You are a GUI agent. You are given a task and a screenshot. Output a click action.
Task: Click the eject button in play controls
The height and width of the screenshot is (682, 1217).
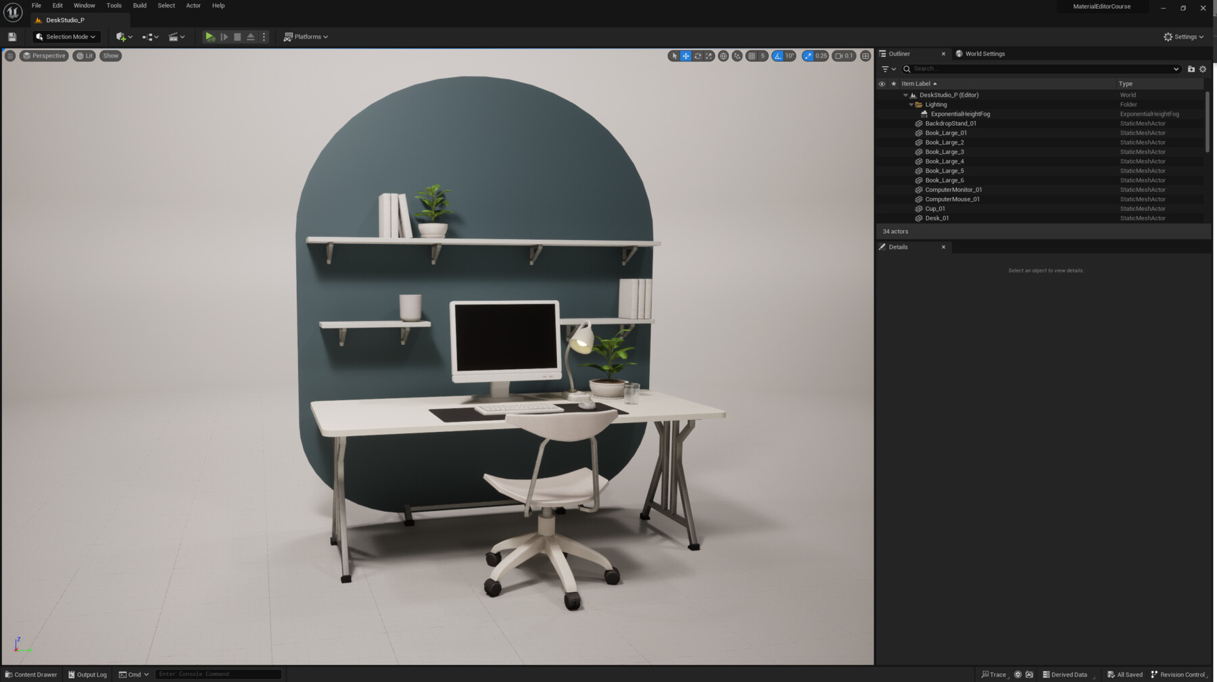pos(251,36)
